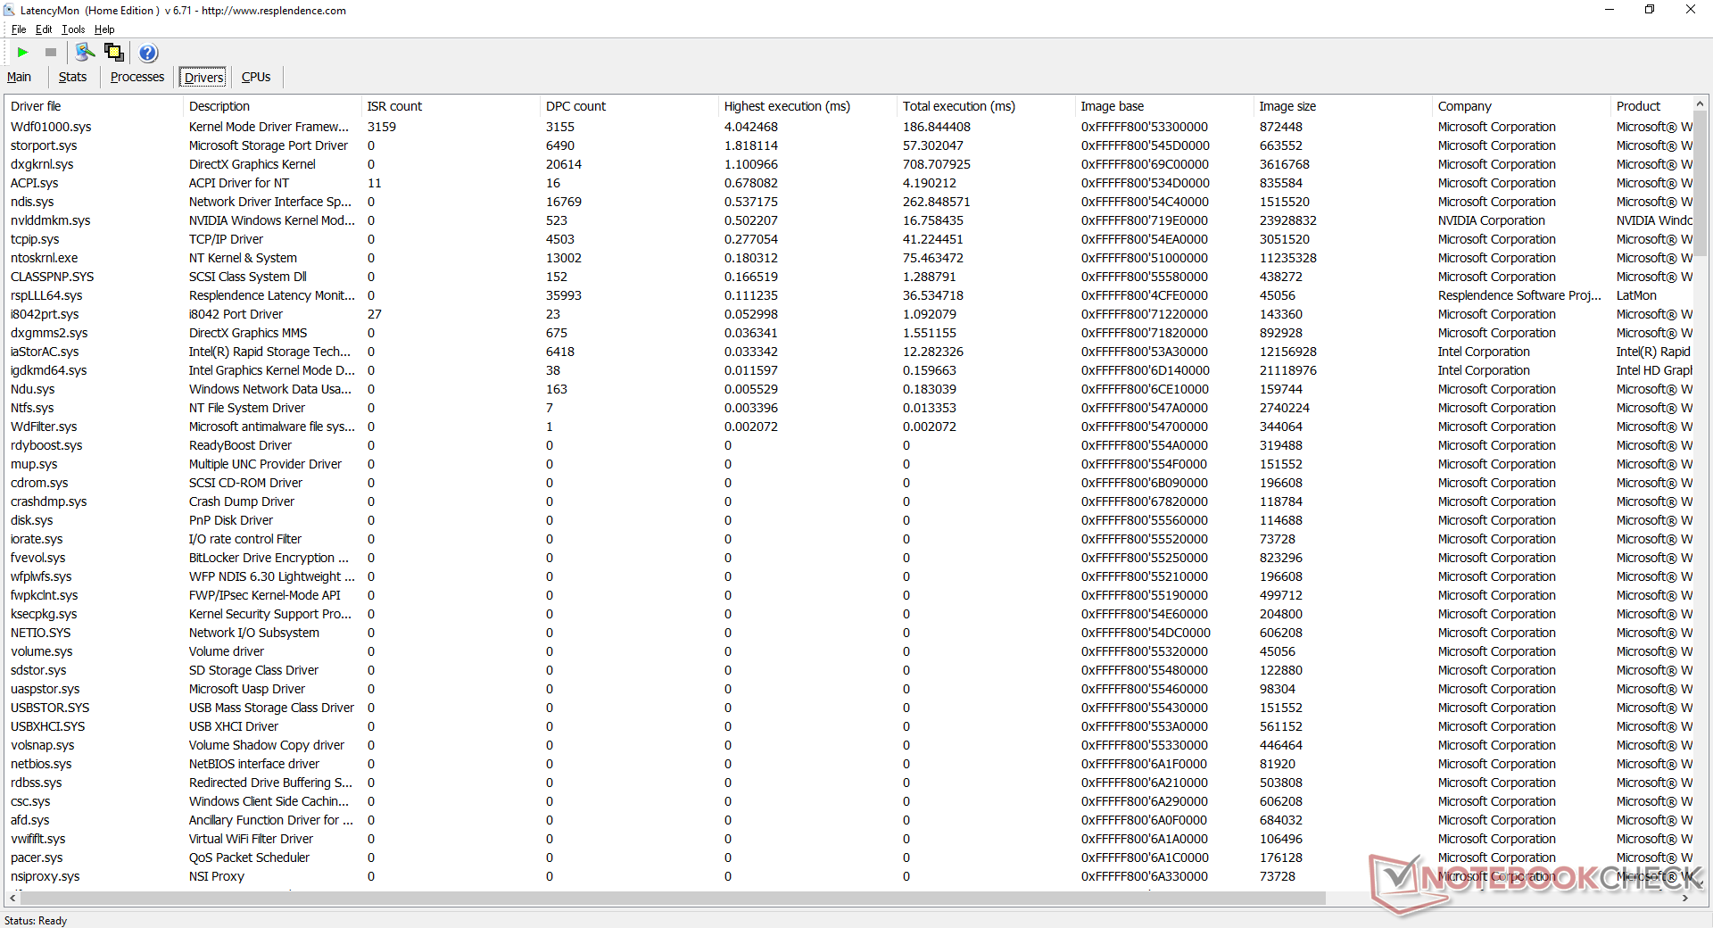
Task: Click the 'Resplendence Software Proj...' company cell
Action: click(x=1519, y=295)
